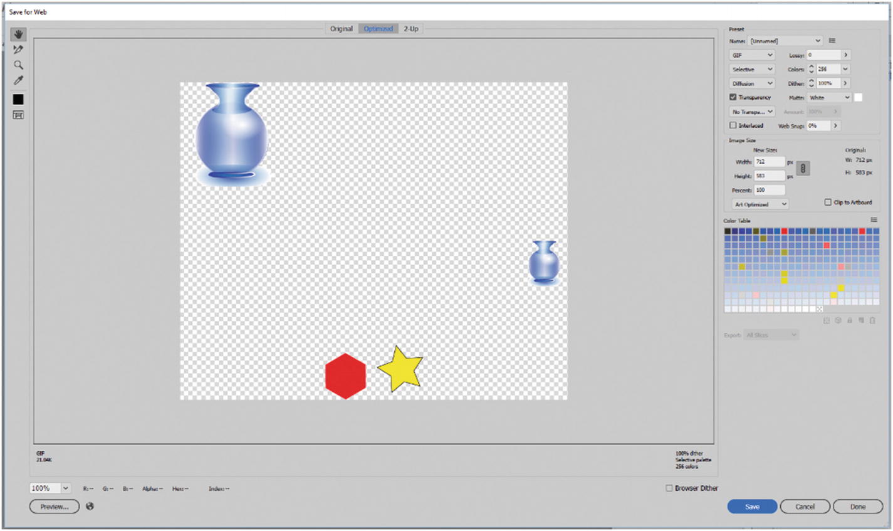Screen dimensions: 893x531
Task: Click the large blue vase in preview
Action: [x=232, y=135]
